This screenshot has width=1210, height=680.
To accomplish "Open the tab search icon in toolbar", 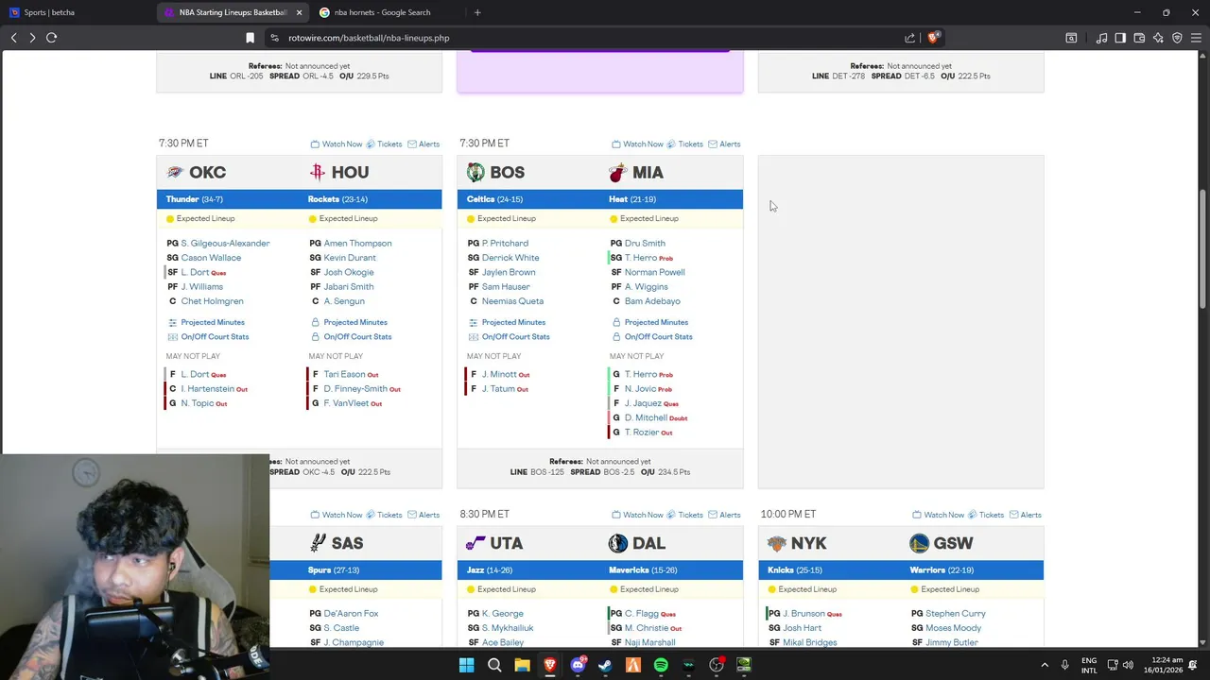I will (1071, 38).
